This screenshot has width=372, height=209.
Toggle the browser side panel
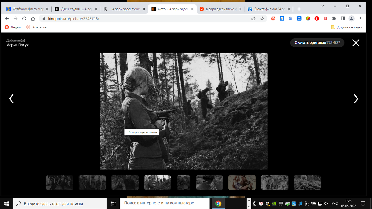(343, 19)
